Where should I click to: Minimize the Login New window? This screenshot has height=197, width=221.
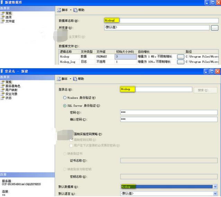206,71
